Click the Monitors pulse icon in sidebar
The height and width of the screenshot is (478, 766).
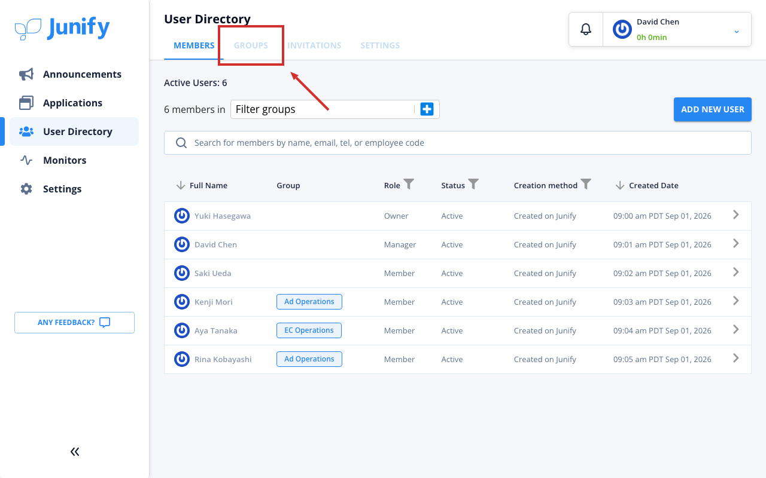click(26, 160)
